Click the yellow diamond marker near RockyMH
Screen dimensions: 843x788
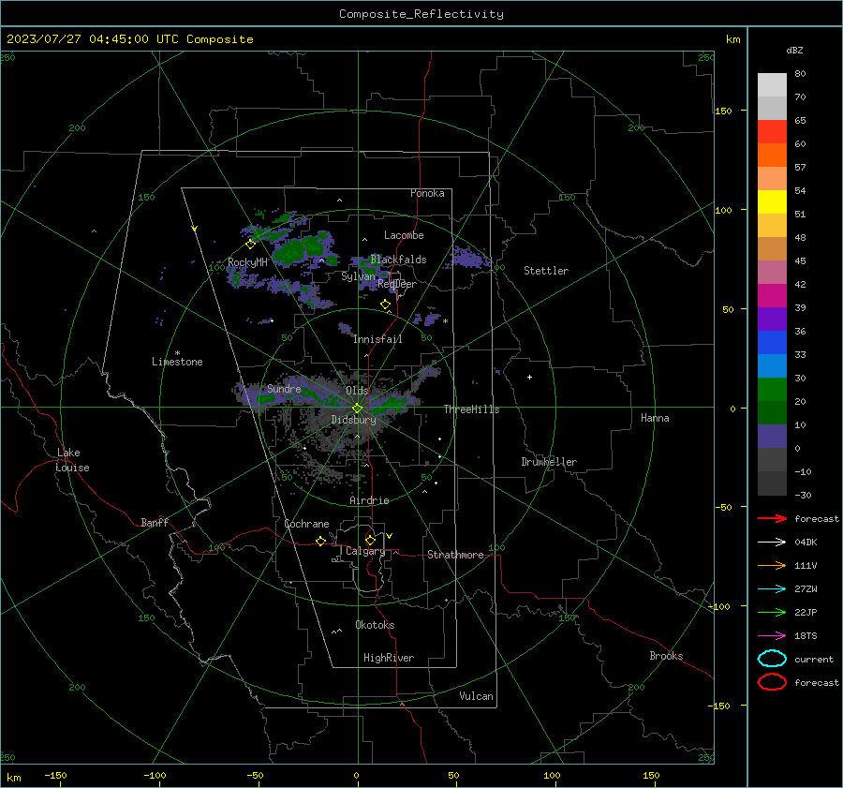point(250,245)
